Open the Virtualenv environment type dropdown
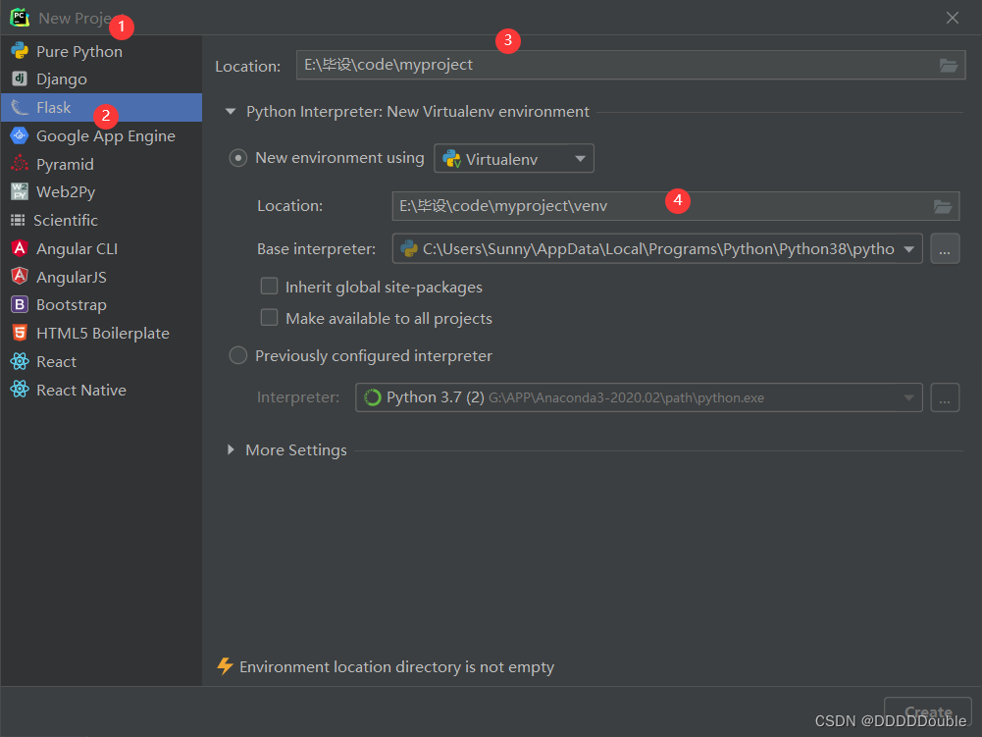The height and width of the screenshot is (737, 982). [x=514, y=159]
